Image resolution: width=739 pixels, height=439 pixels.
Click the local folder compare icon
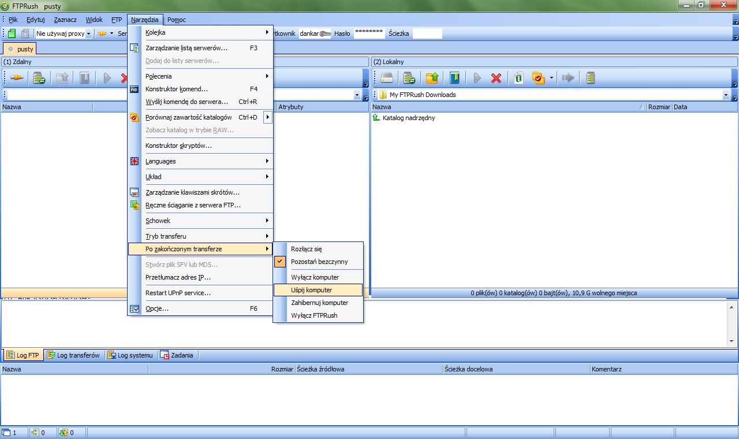538,78
